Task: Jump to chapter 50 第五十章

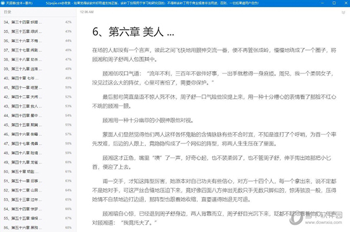Action: 38,171
